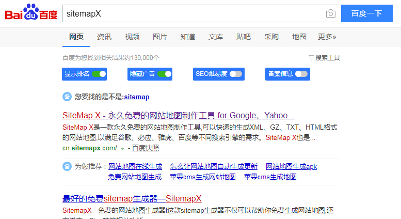Switch to the 地图 tab

click(x=299, y=37)
